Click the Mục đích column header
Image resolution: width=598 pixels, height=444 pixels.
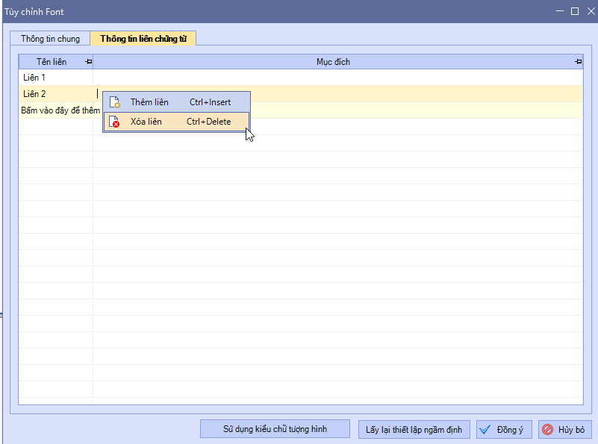[332, 62]
